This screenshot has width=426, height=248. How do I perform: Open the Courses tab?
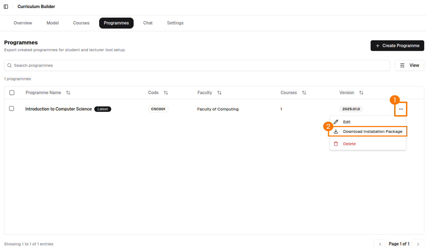tap(81, 23)
